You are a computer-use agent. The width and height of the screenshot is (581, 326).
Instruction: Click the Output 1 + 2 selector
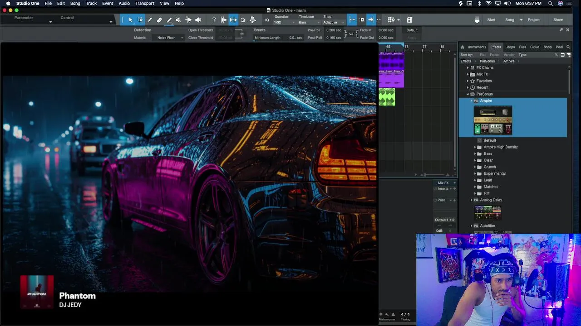coord(444,220)
